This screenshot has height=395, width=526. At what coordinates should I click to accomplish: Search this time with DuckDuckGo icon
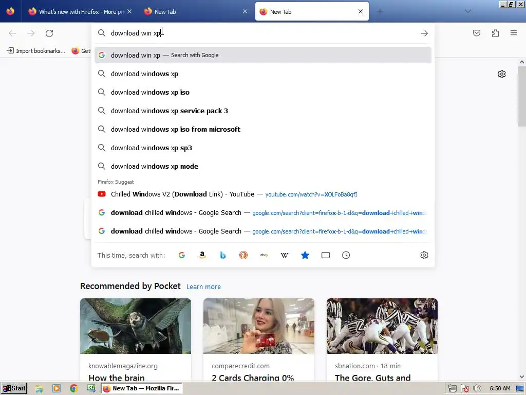pos(243,255)
